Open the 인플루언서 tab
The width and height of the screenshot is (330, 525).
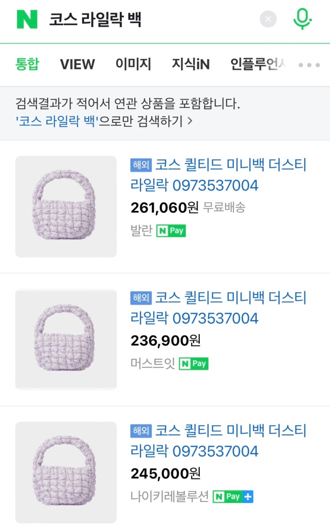pos(258,64)
